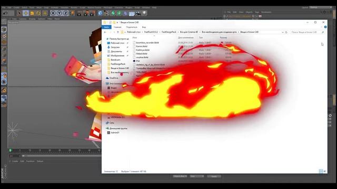Toggle Enable Axis L-shaped icon
Viewport: 337px width, 189px height.
coord(4,69)
